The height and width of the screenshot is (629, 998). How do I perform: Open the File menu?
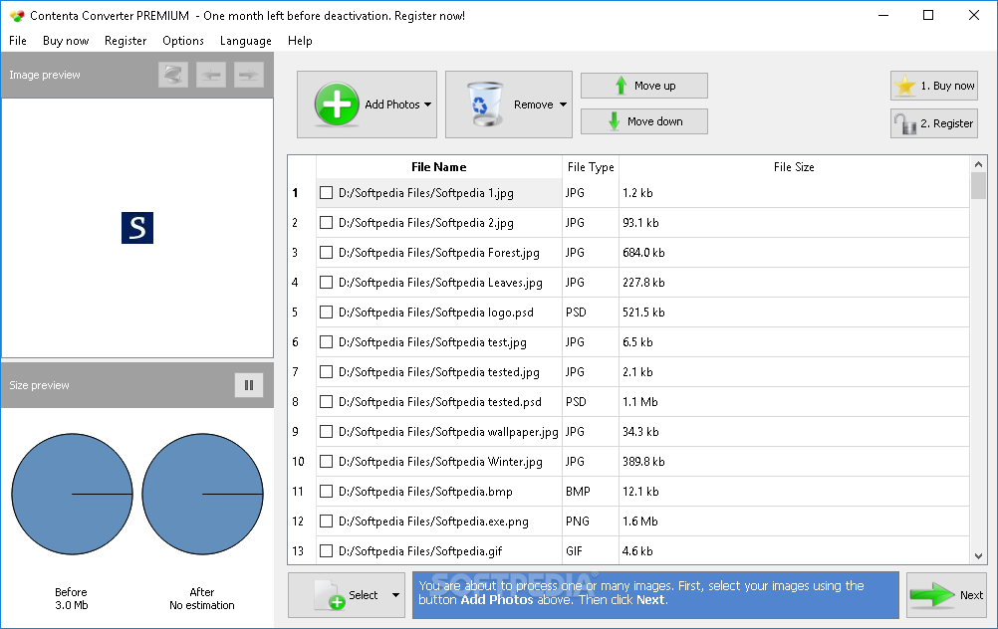[18, 41]
